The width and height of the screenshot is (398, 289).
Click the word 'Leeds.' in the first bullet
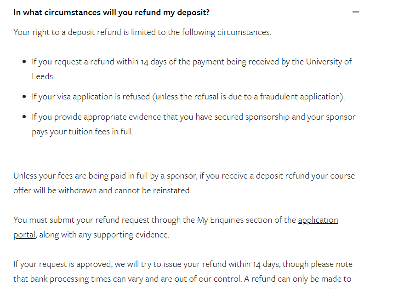(x=43, y=76)
